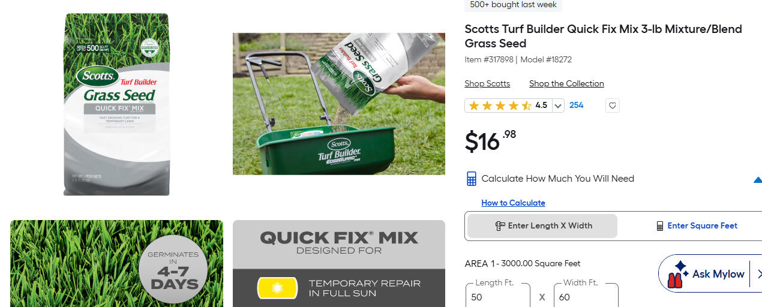Open the Shop the Collection link

coord(566,83)
